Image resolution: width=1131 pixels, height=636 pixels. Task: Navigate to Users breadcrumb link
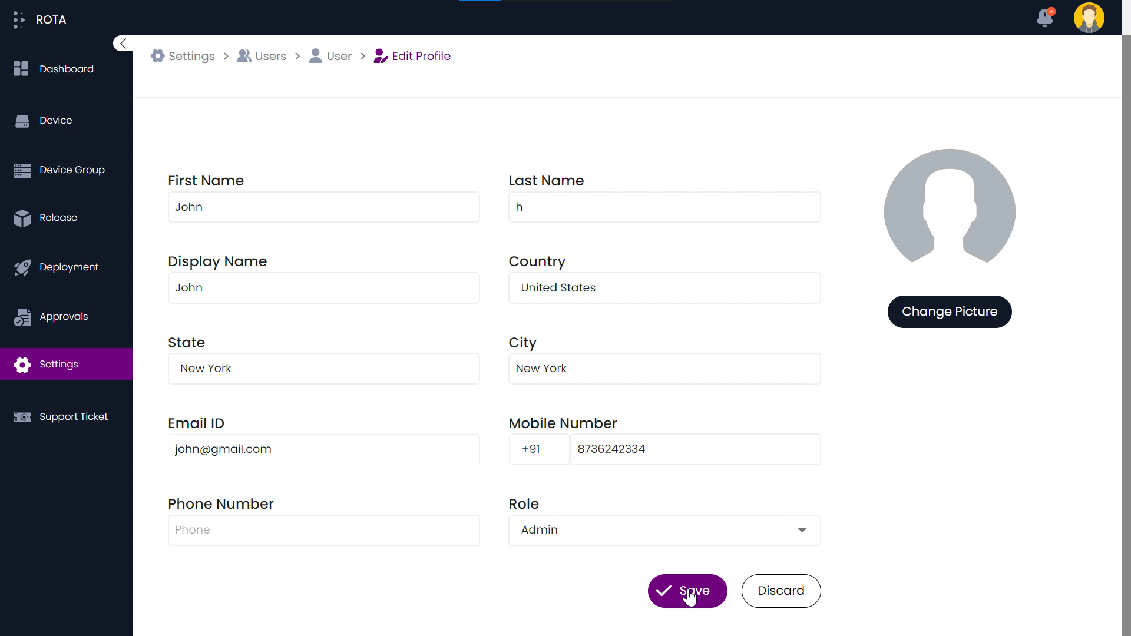(262, 56)
